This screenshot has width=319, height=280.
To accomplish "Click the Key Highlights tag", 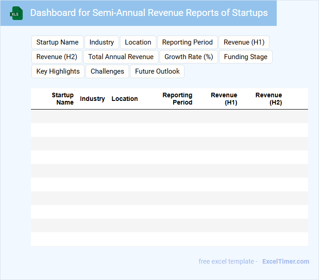I will tap(58, 71).
